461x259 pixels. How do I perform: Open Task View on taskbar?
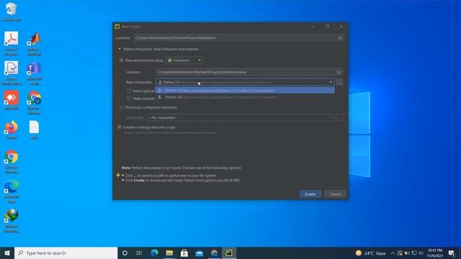coord(139,253)
